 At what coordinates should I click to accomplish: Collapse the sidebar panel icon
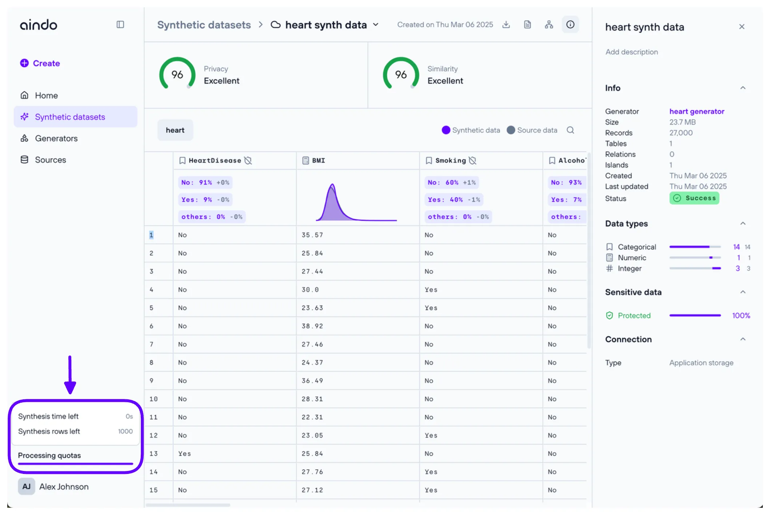(x=120, y=24)
